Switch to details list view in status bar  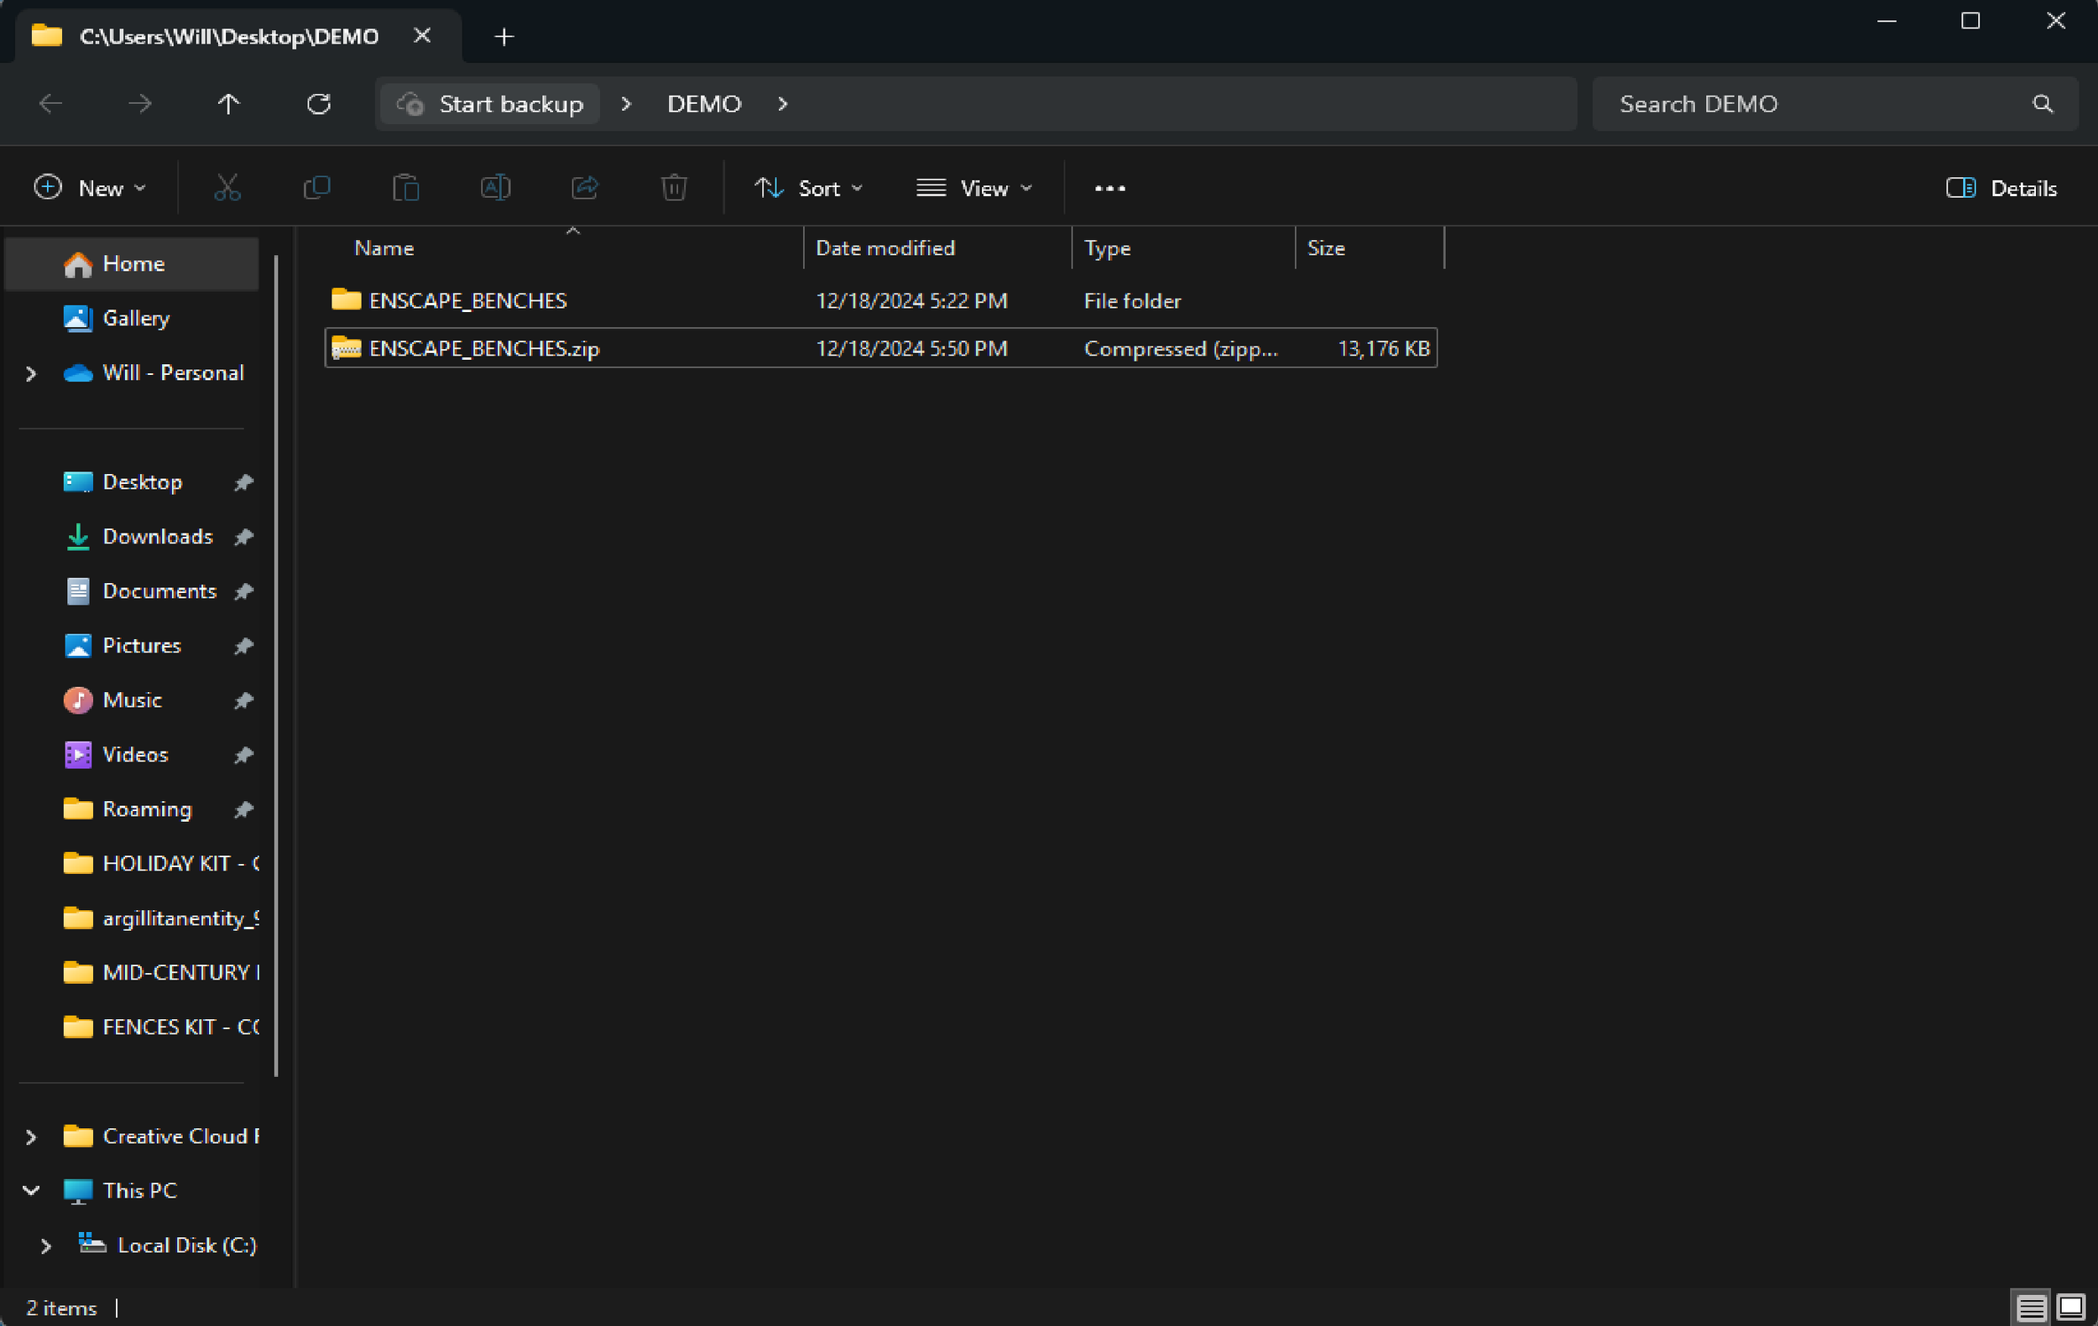point(2031,1307)
